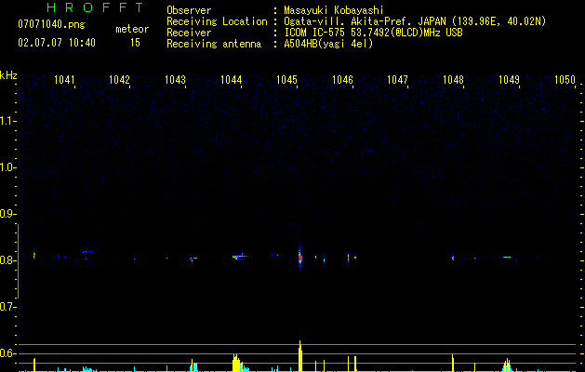Click the meteor echo at 1048 in spectrogram
The width and height of the screenshot is (585, 372).
tap(453, 258)
